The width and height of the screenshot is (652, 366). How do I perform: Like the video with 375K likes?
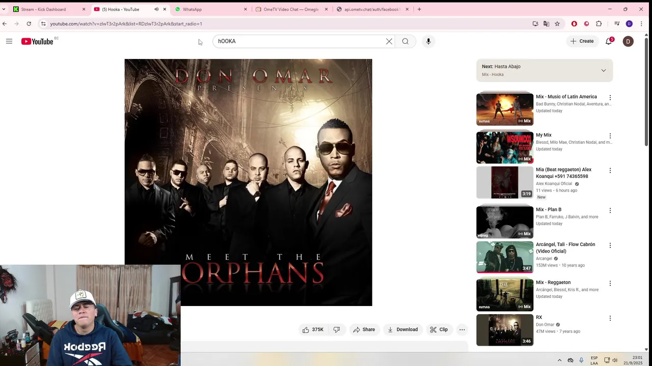313,329
